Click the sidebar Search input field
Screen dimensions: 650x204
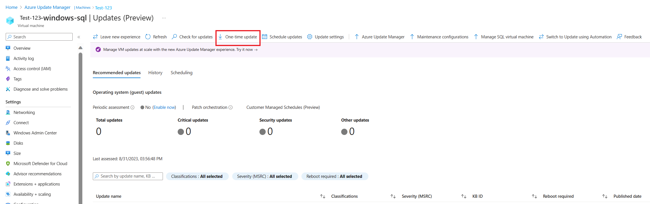(x=39, y=37)
